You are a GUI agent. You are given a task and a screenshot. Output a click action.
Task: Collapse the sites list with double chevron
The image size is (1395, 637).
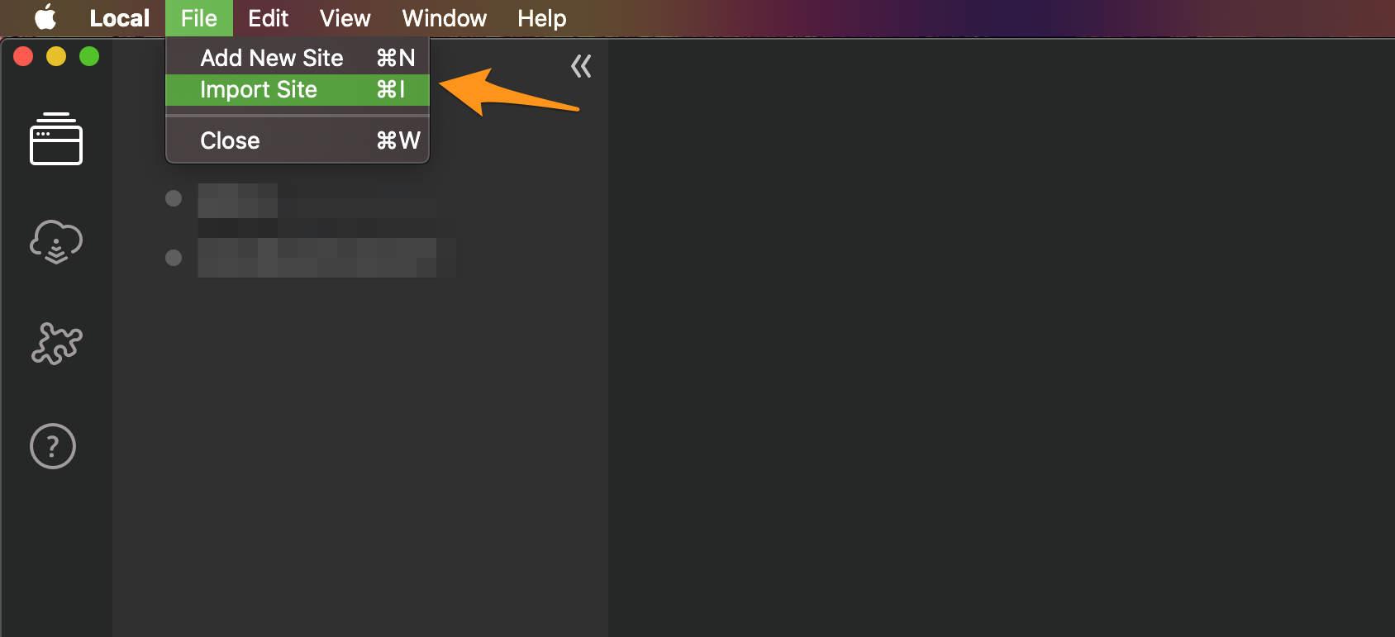[581, 66]
